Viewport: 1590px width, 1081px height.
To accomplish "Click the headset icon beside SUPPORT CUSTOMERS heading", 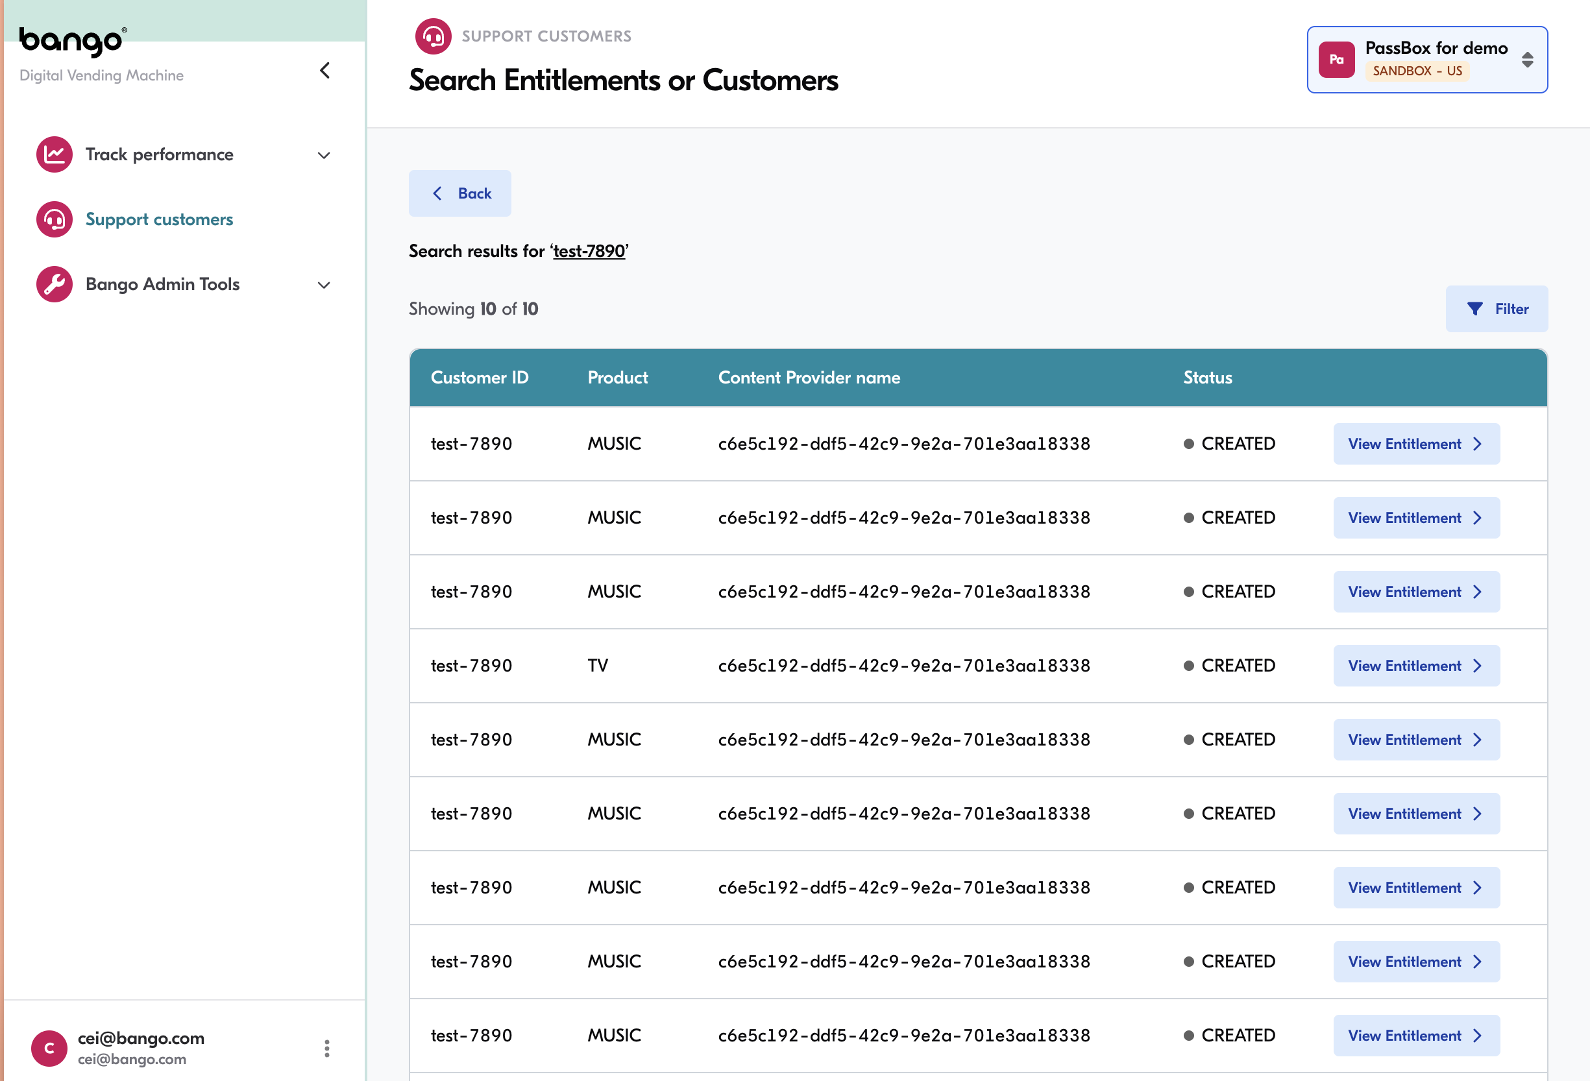I will coord(433,36).
